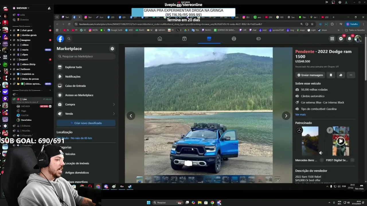Screen dimensions: 367x206
Task: Open Marketplace settings gear
Action: coord(112,49)
